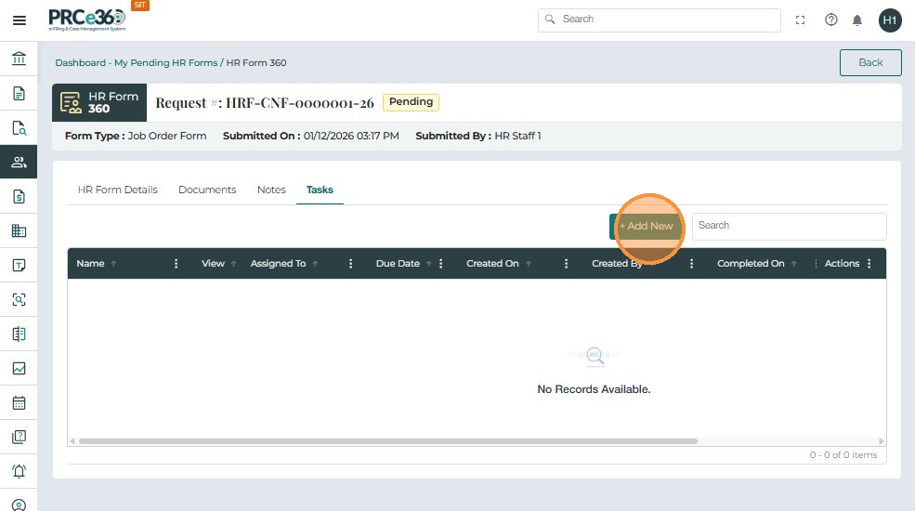915x511 pixels.
Task: Open the Actions column options menu
Action: click(869, 264)
